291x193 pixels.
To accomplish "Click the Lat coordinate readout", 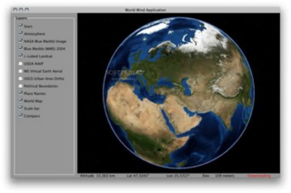I will click(x=138, y=176).
